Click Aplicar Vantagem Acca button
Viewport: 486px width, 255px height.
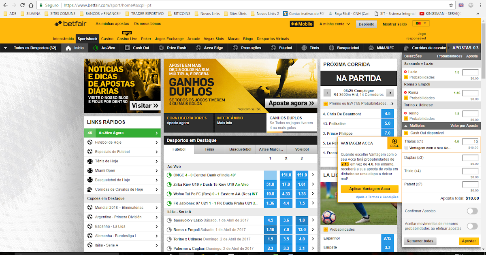click(370, 189)
